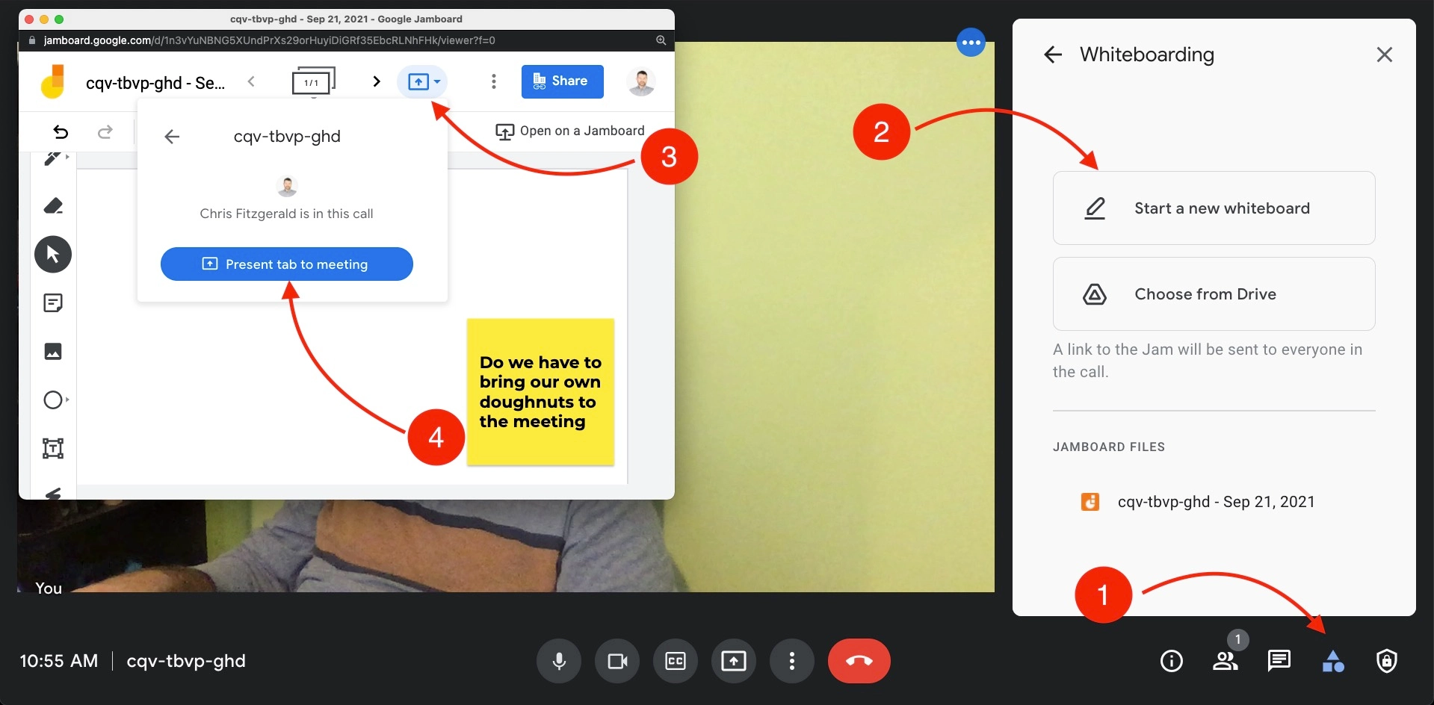Image resolution: width=1434 pixels, height=705 pixels.
Task: Click the meeting code cqv-tbvp-ghd in bottom bar
Action: (x=186, y=661)
